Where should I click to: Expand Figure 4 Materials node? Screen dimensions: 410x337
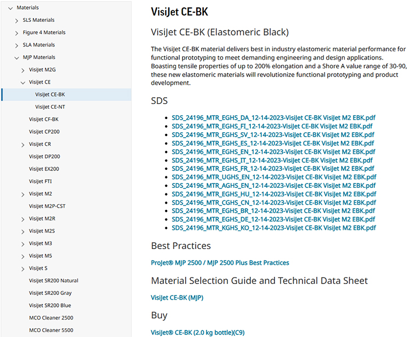(x=17, y=33)
